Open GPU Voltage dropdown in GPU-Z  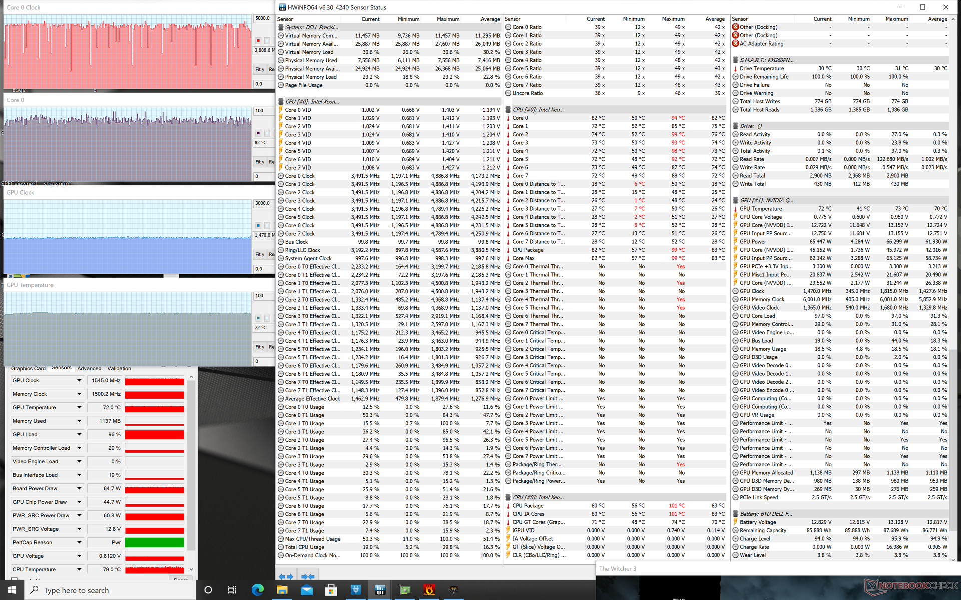click(79, 556)
